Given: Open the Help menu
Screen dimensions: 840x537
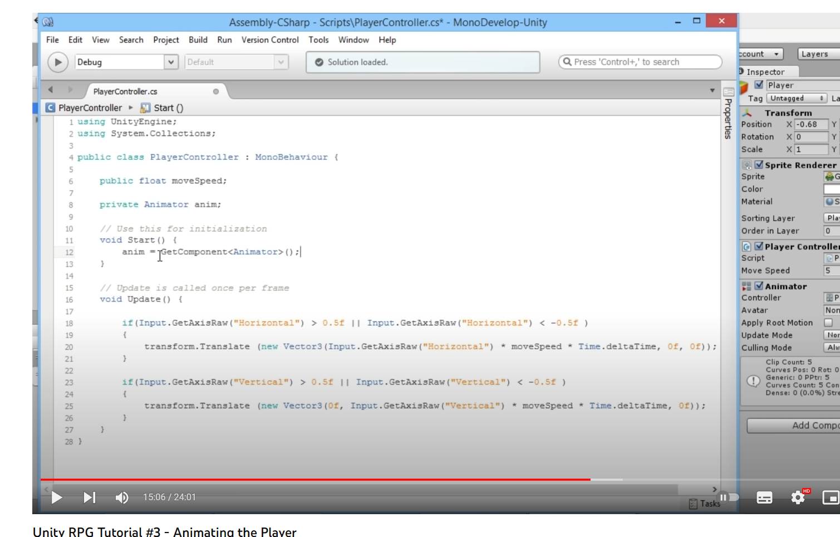Looking at the screenshot, I should point(387,40).
